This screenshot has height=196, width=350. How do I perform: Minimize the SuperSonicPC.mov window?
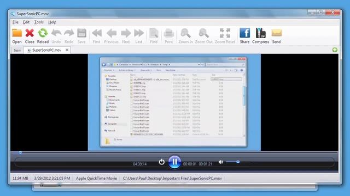coord(312,13)
